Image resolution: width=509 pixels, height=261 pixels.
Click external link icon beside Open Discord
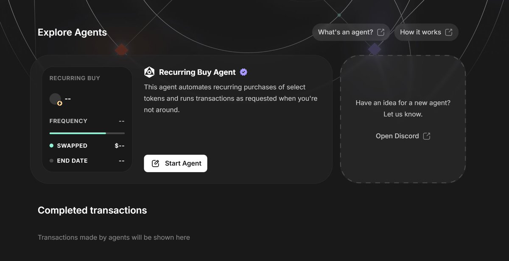[427, 136]
